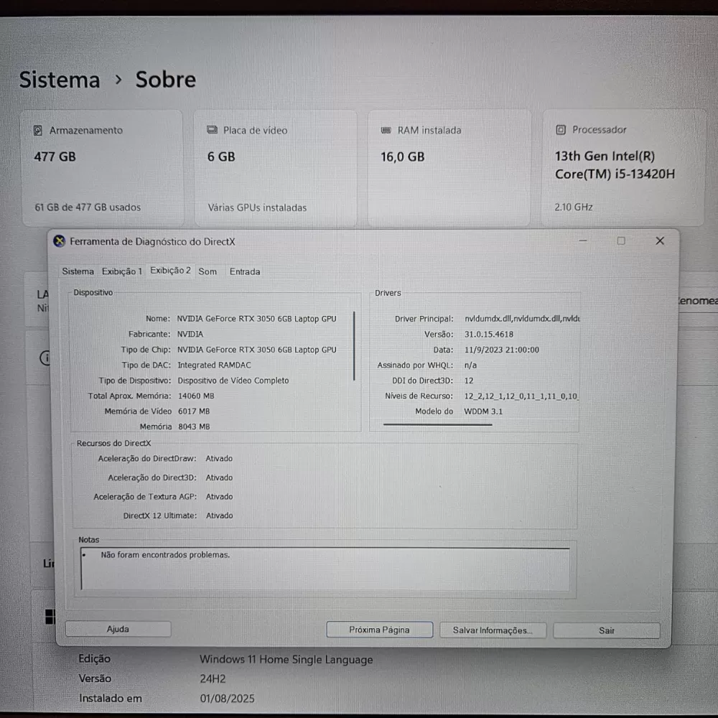This screenshot has width=718, height=718.
Task: Click the Ajuda button
Action: (x=118, y=629)
